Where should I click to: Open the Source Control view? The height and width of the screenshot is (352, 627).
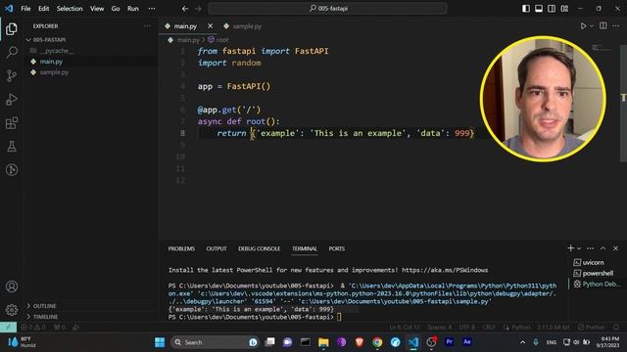tap(12, 76)
